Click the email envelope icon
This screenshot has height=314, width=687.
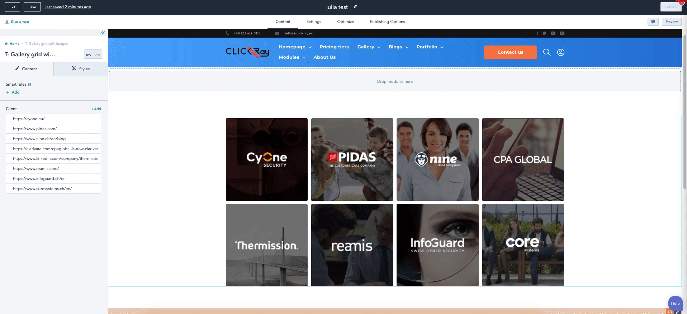click(277, 33)
